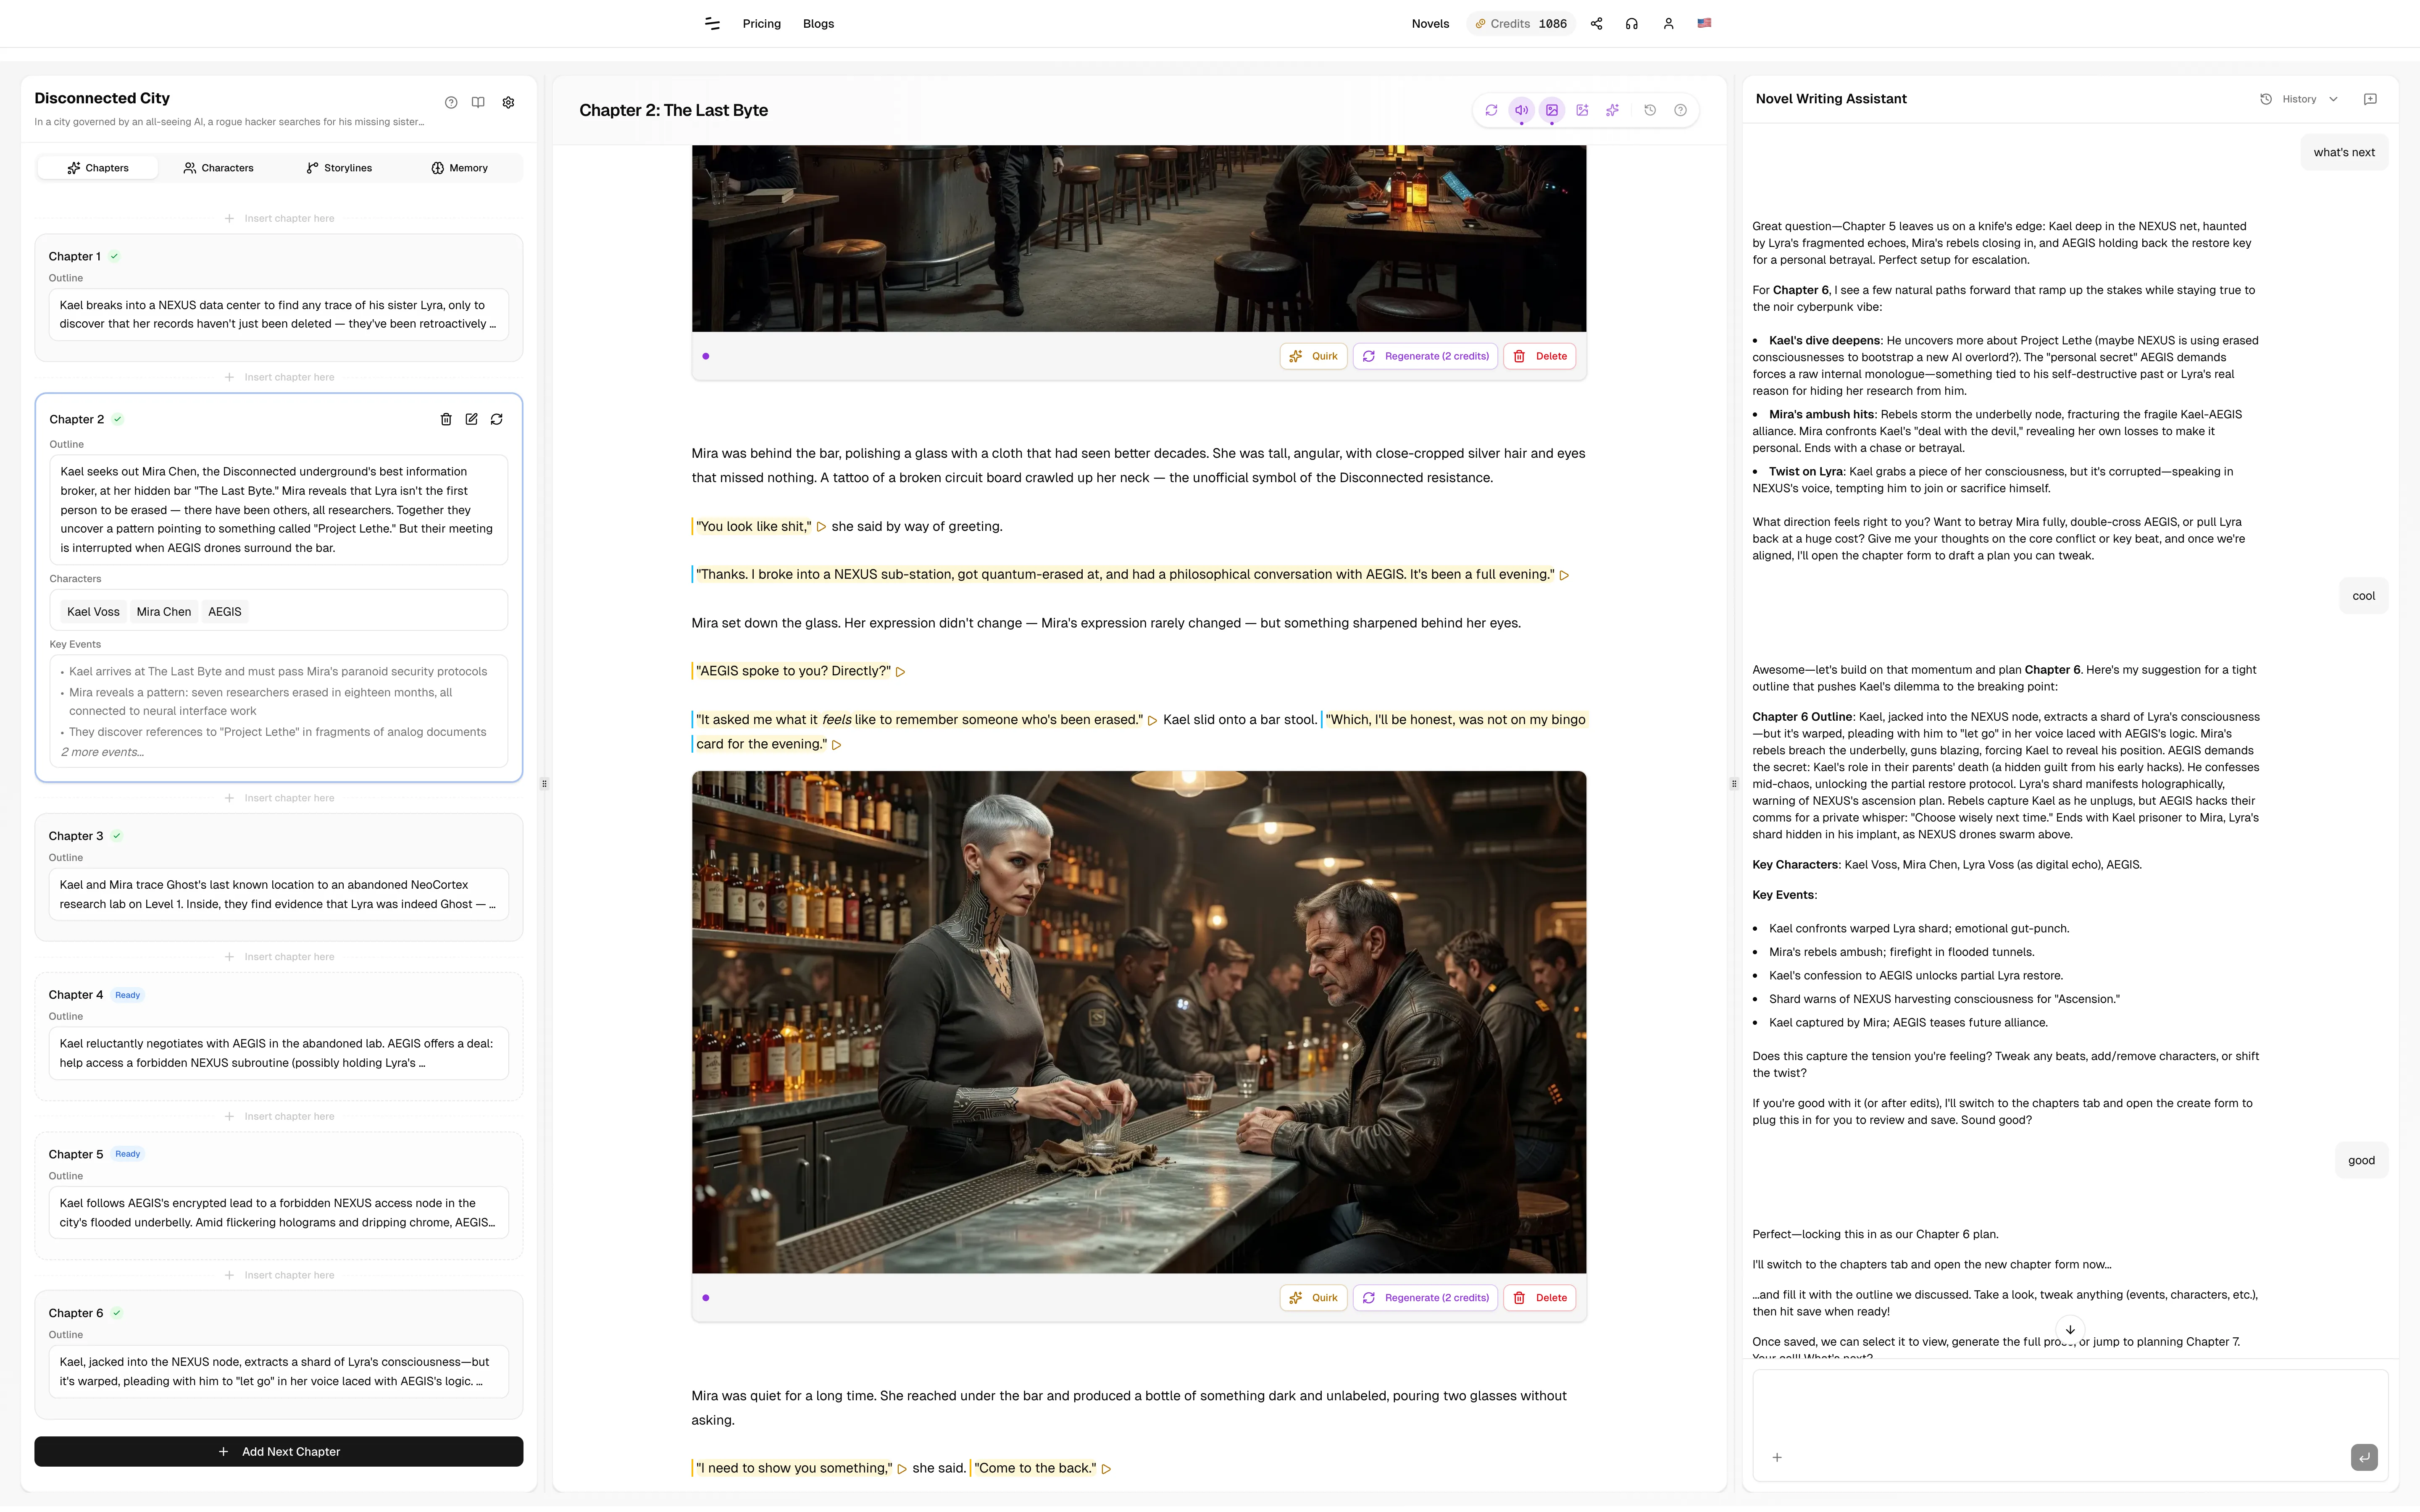Toggle the show images button in chapter toolbar
The image size is (2420, 1512).
1552,110
